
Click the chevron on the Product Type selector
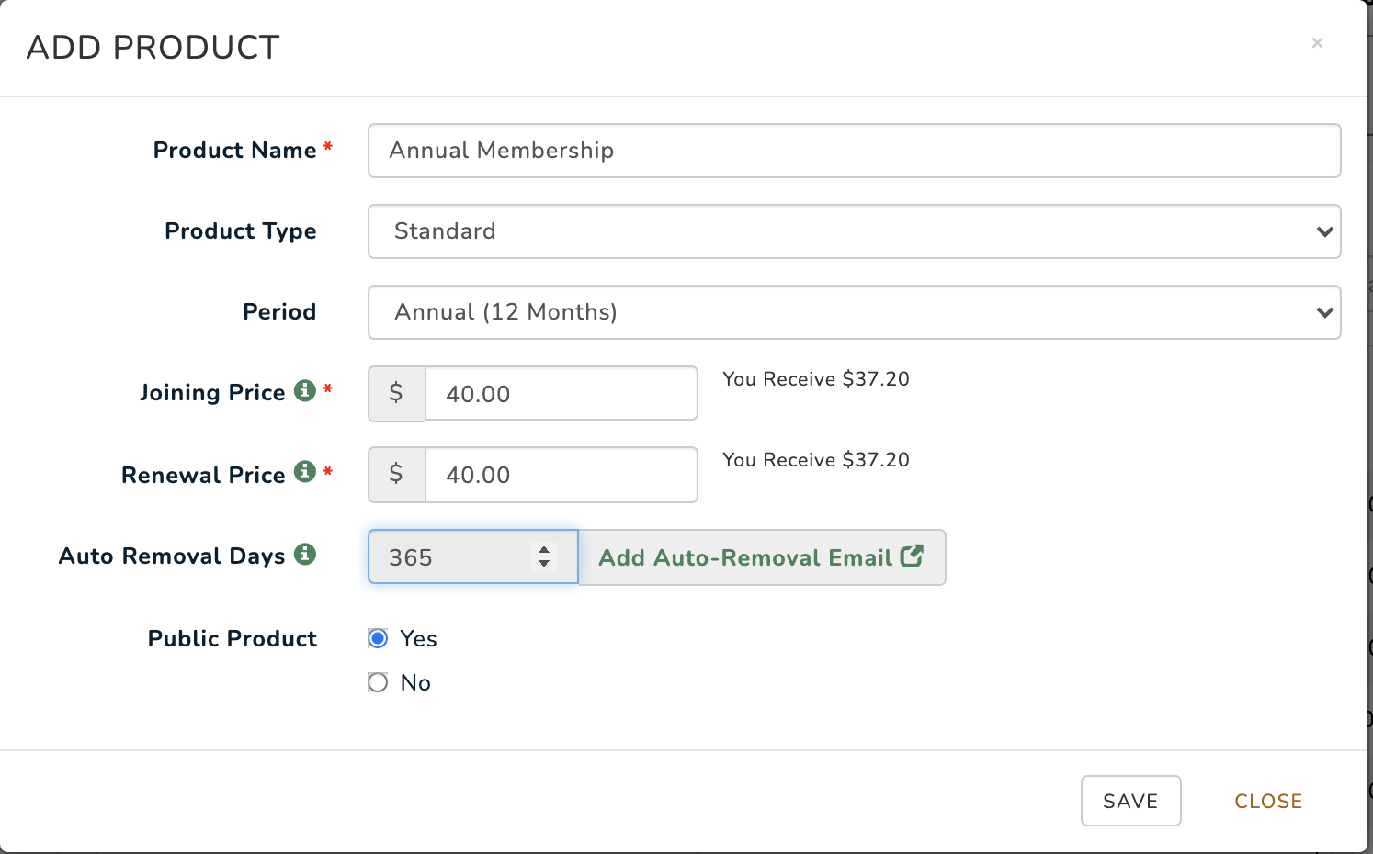click(x=1324, y=231)
